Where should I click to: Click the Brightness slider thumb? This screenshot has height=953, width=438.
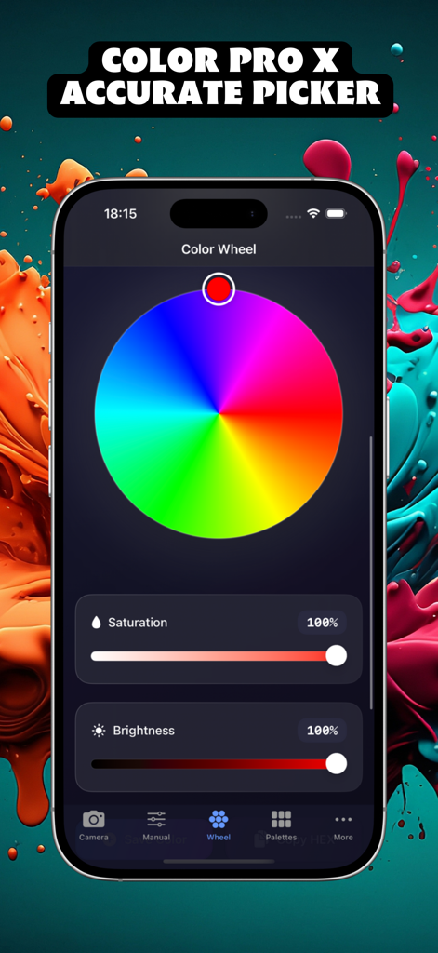point(336,763)
